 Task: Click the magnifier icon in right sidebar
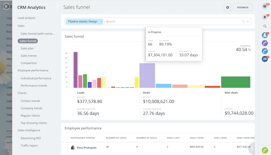coord(265,26)
